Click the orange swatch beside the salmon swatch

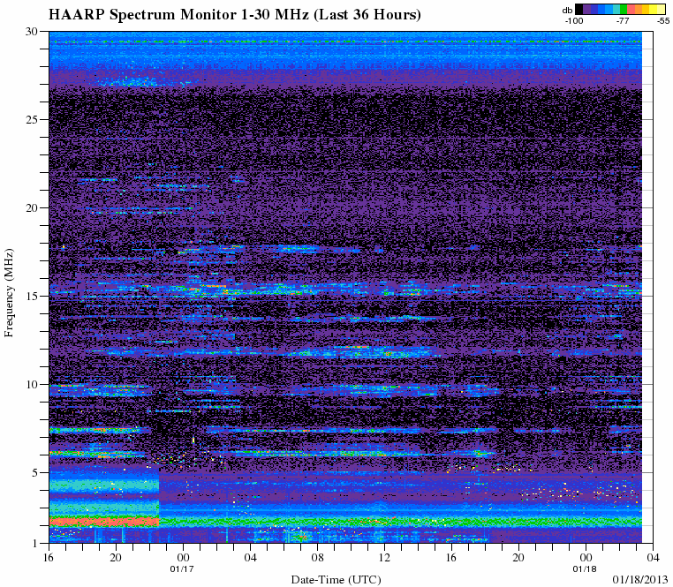(639, 9)
